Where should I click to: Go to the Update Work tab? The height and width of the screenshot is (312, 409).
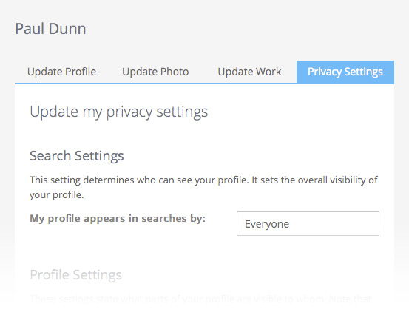(x=249, y=72)
